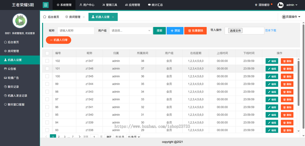Check the row 99 checkbox
Image resolution: width=305 pixels, height=146 pixels.
tap(47, 84)
